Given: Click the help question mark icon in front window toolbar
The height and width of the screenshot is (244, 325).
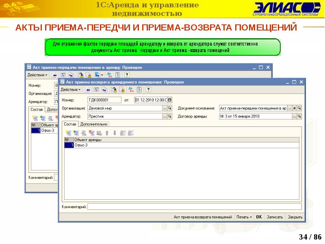Looking at the screenshot, I should (148, 89).
